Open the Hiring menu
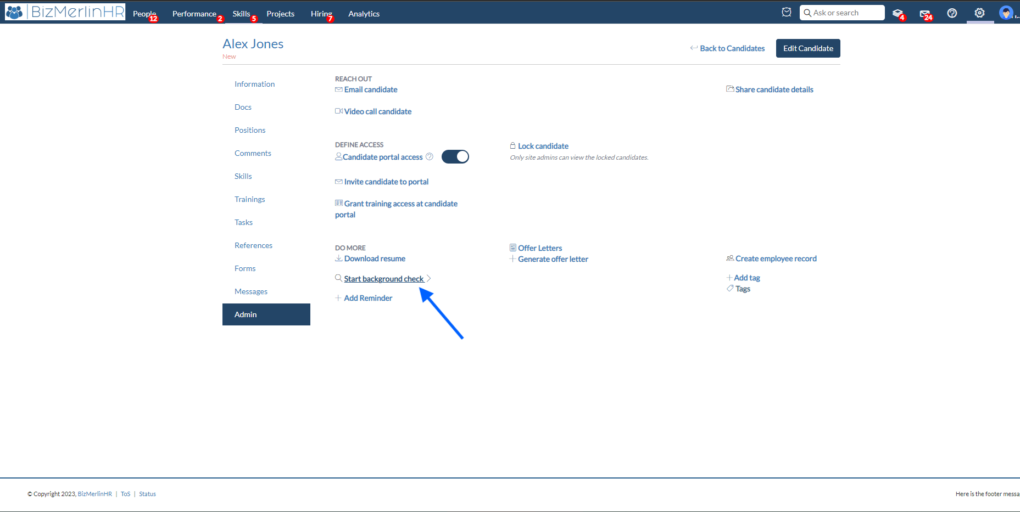 point(321,14)
